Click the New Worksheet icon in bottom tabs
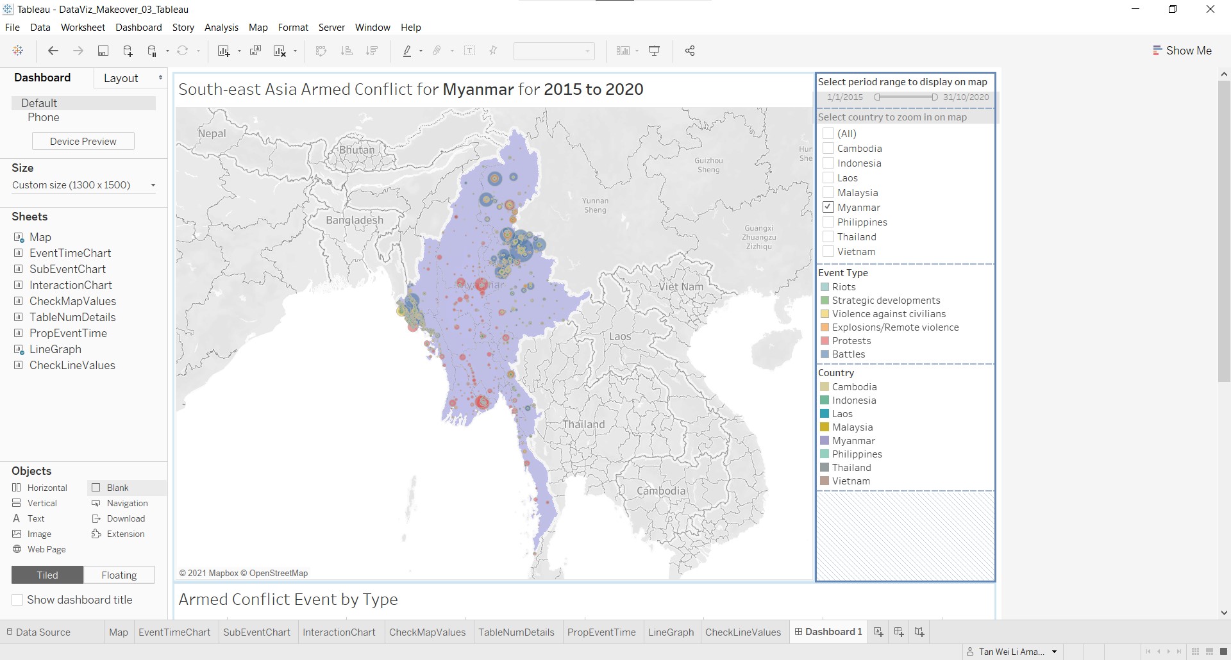 pos(878,632)
